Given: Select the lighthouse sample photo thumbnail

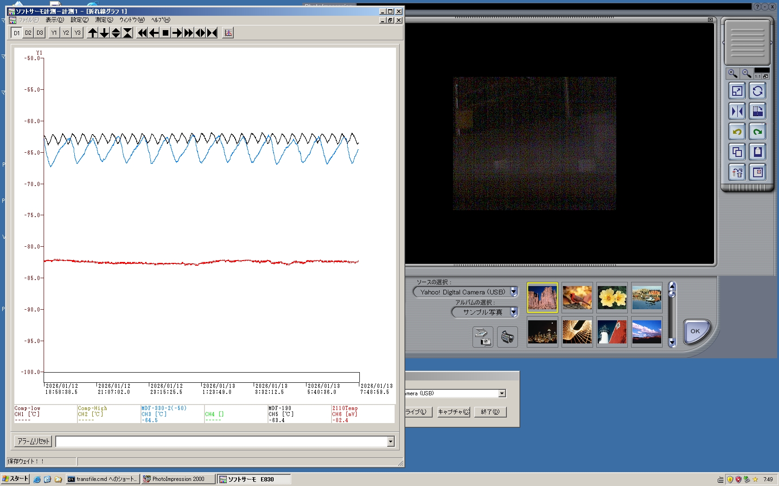Looking at the screenshot, I should click(x=612, y=332).
